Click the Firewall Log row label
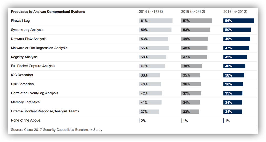 click(20, 21)
